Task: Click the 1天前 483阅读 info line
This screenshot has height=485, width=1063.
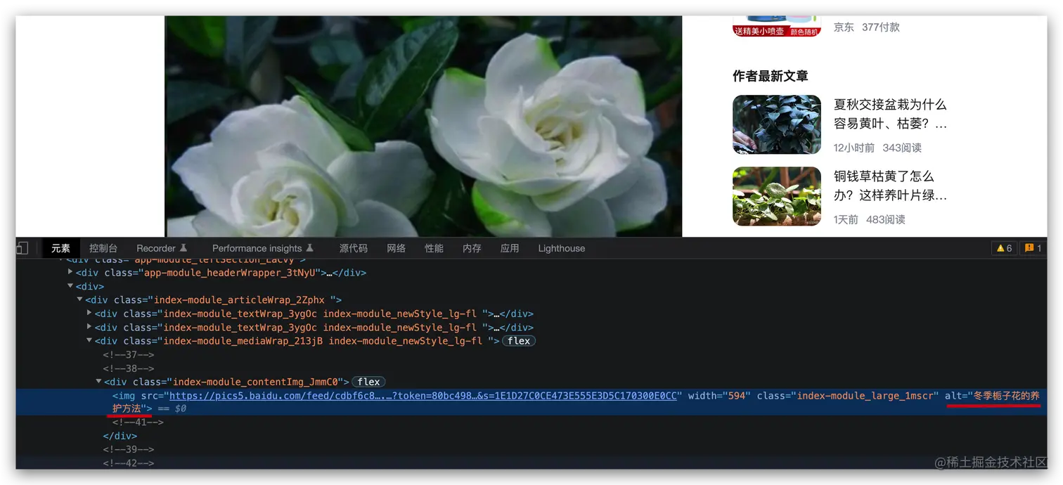Action: 869,219
